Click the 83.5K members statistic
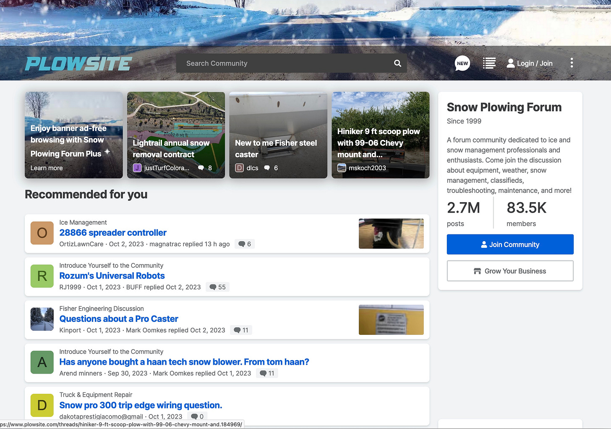This screenshot has width=611, height=429. [x=526, y=213]
